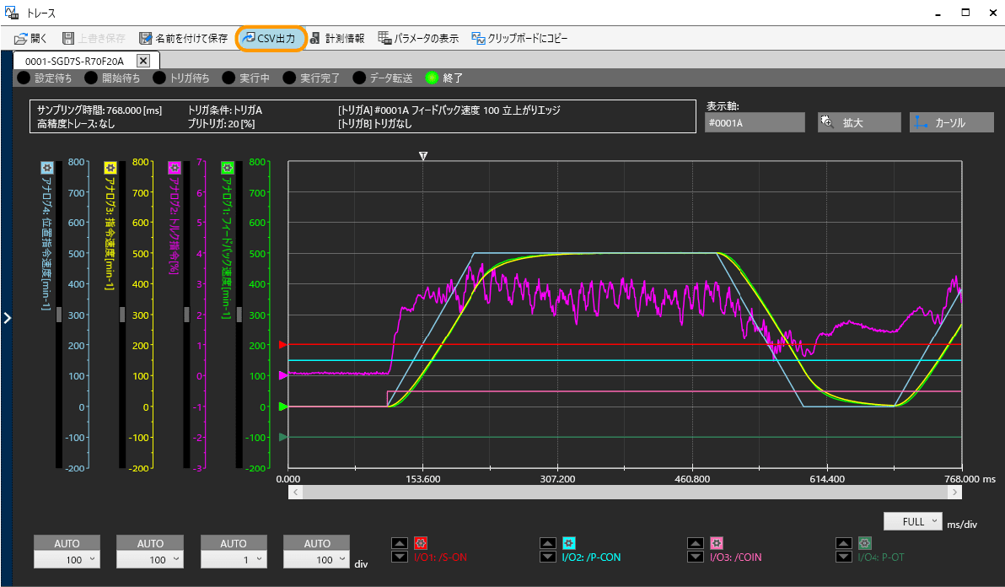Open the div dropdown showing value 1
The image size is (1005, 587).
tap(234, 559)
